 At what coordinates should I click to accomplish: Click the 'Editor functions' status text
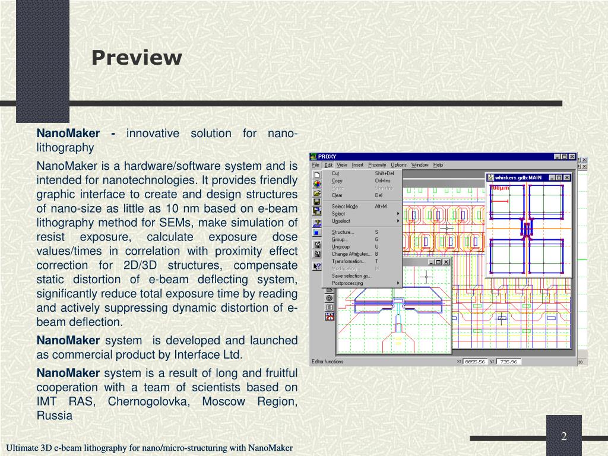pos(327,362)
